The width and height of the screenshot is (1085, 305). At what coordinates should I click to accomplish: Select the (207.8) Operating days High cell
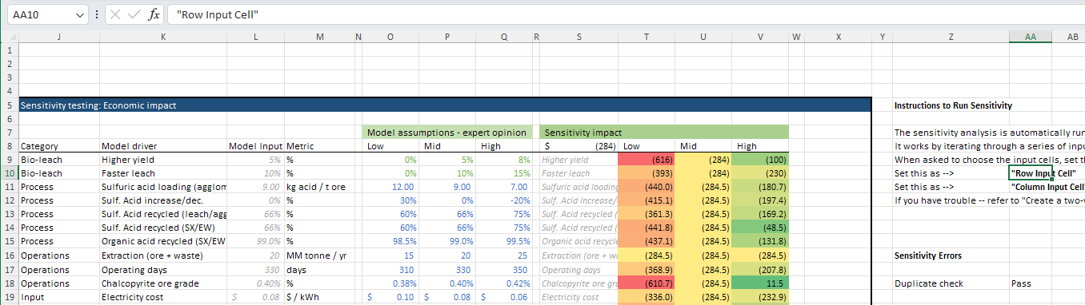pyautogui.click(x=760, y=270)
